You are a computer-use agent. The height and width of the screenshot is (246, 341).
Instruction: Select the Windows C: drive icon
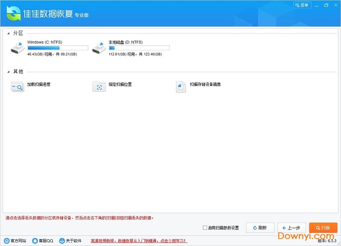click(x=17, y=48)
